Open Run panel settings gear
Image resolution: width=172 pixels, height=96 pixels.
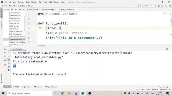pos(167,49)
